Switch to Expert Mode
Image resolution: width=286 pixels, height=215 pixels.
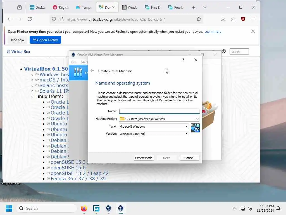pyautogui.click(x=144, y=158)
